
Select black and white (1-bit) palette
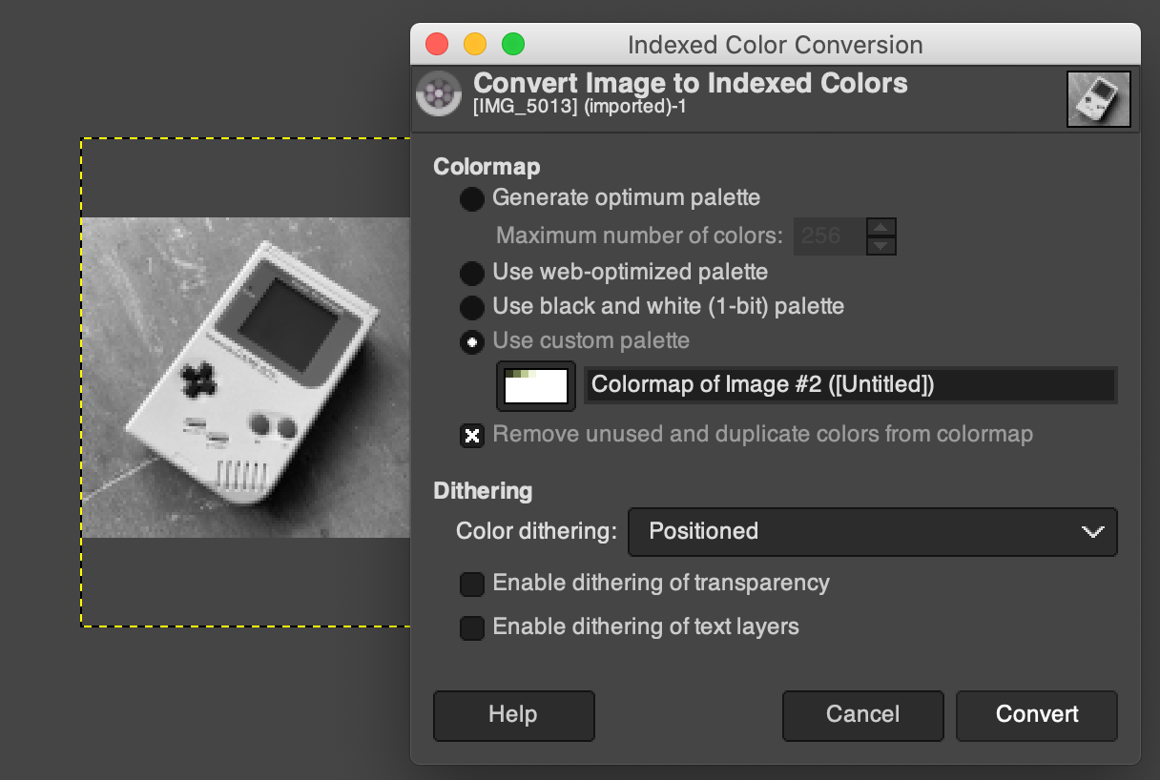471,307
